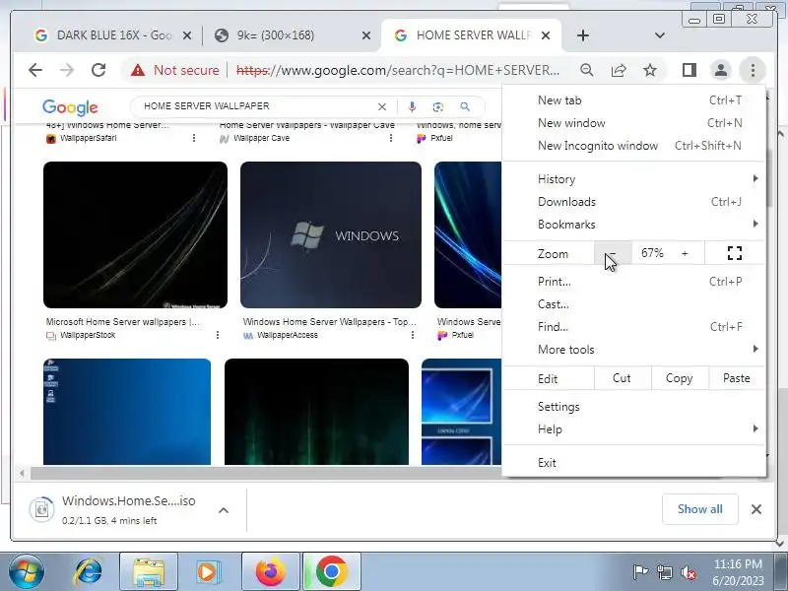Click Show all downloads button
788x591 pixels.
(x=699, y=509)
